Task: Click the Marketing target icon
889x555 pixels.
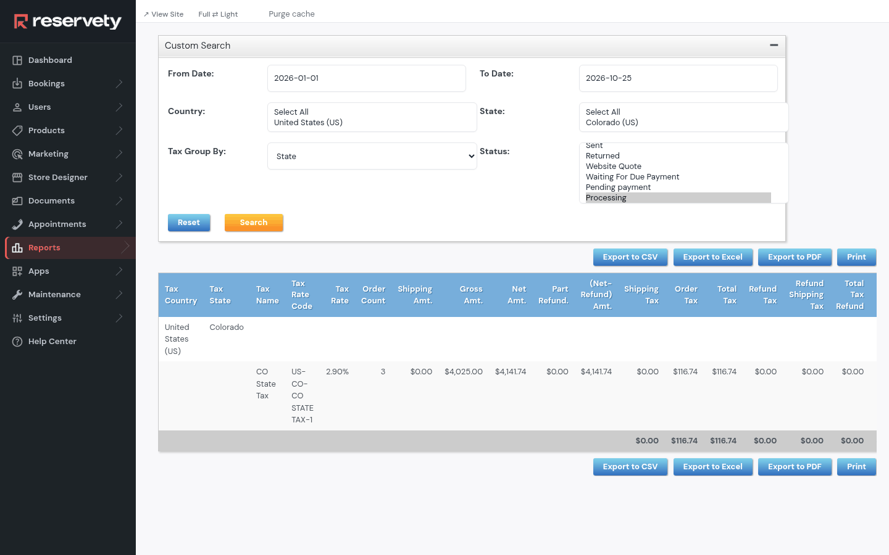Action: tap(17, 154)
